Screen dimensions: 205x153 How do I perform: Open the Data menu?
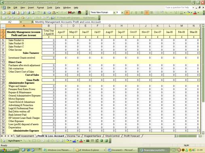[x=57, y=8]
